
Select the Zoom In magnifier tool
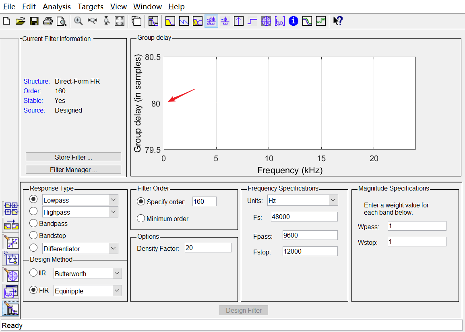(78, 21)
